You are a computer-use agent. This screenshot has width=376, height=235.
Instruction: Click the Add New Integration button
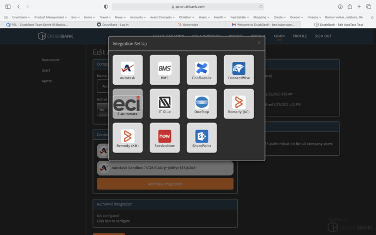point(165,184)
